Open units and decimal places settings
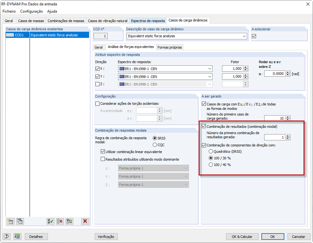Screen dimensions: 313x243 17,236
